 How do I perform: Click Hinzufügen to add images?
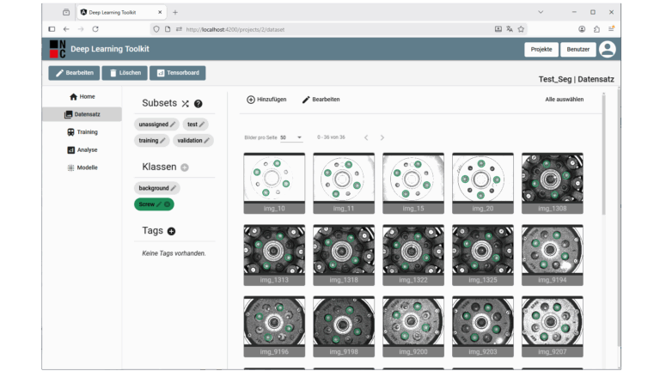pyautogui.click(x=266, y=100)
